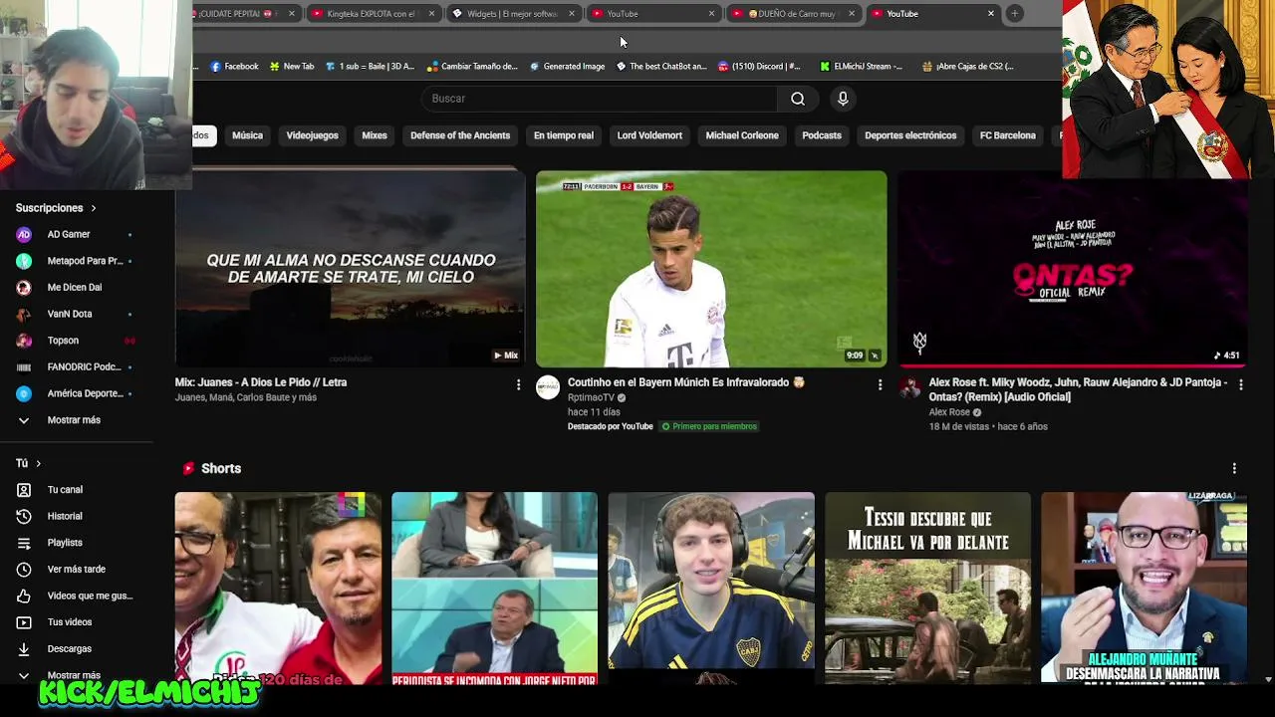Select the FC Barcelona chip

pos(1008,135)
